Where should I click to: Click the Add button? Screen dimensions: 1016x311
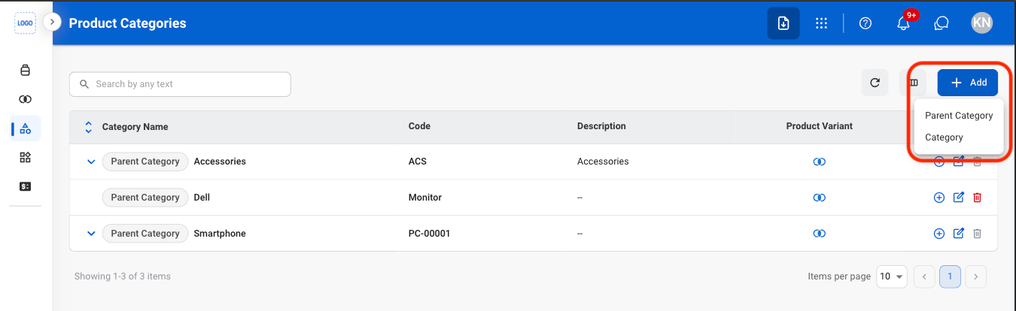tap(968, 83)
